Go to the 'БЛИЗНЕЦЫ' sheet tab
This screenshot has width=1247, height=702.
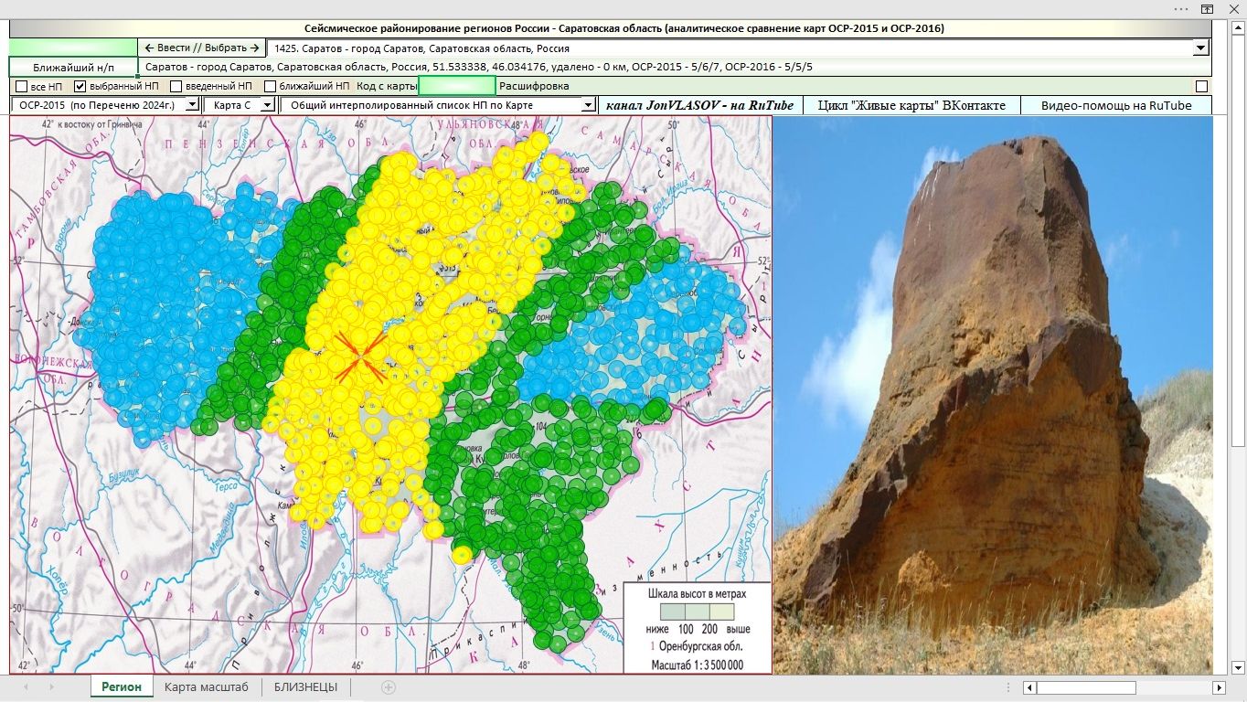(305, 687)
